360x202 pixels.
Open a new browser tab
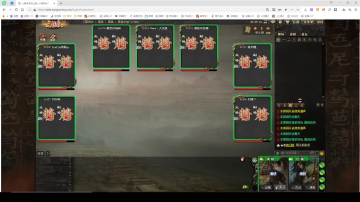(x=61, y=3)
